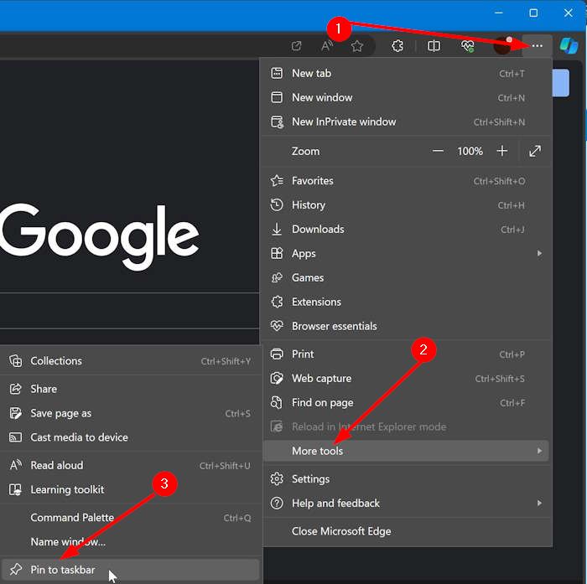Start Web capture from menu

[406, 378]
